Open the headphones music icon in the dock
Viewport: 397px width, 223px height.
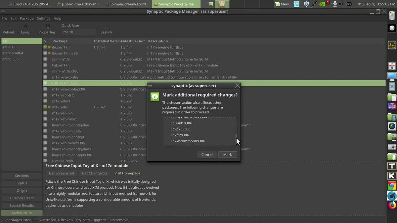coord(392,106)
